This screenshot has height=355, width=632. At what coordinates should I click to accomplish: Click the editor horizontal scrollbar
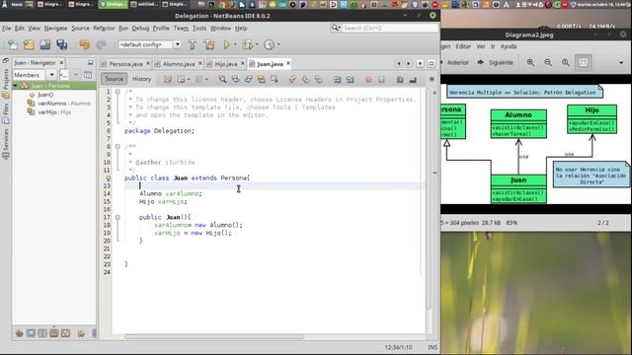214,336
